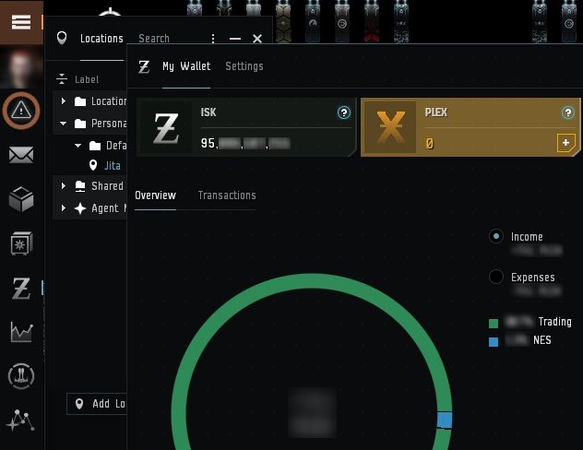Image resolution: width=583 pixels, height=450 pixels.
Task: Click the Shared folder icon
Action: 80,185
